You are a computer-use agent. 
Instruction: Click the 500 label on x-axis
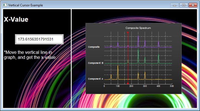(x=172, y=86)
